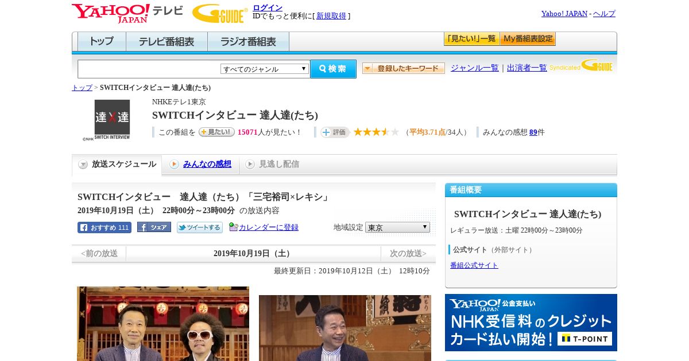Click the 番組概要 panel header
Image resolution: width=689 pixels, height=361 pixels.
pos(531,190)
